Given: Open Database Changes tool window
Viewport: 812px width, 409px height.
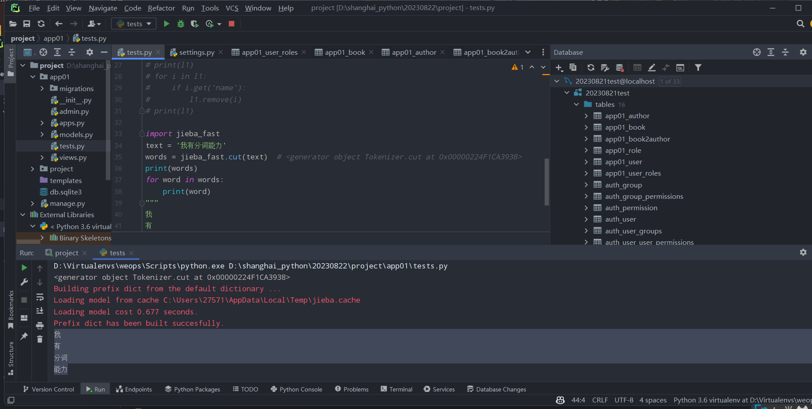Looking at the screenshot, I should 496,389.
